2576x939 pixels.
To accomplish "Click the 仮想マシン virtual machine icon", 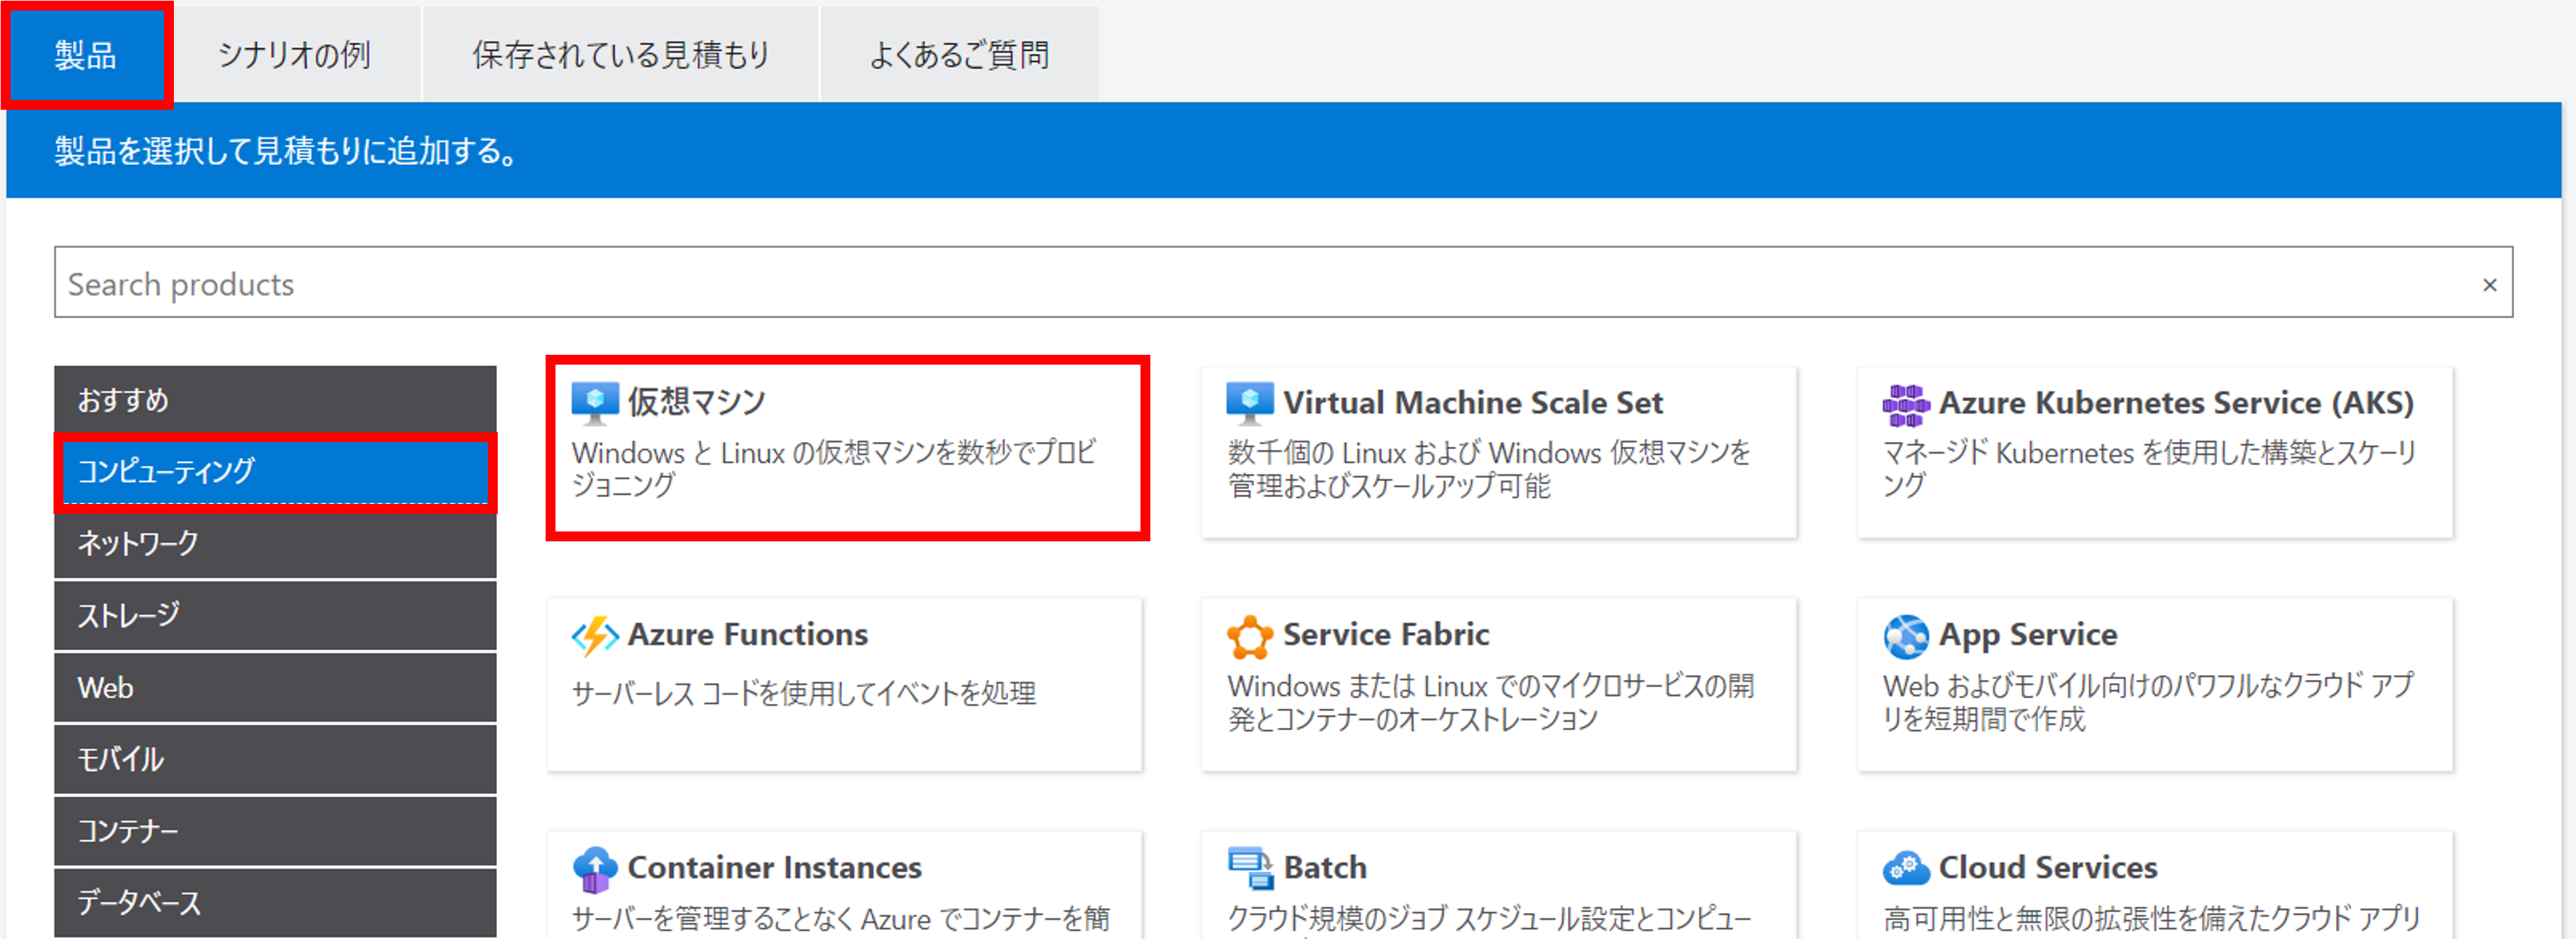I will click(x=595, y=403).
